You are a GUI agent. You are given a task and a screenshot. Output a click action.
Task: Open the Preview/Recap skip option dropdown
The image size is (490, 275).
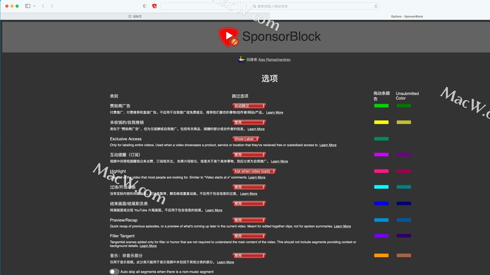pyautogui.click(x=249, y=220)
